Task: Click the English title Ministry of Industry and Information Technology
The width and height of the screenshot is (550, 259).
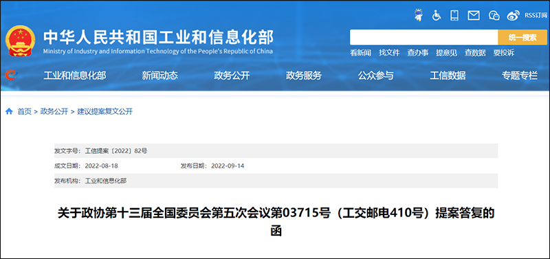Action: coord(158,52)
